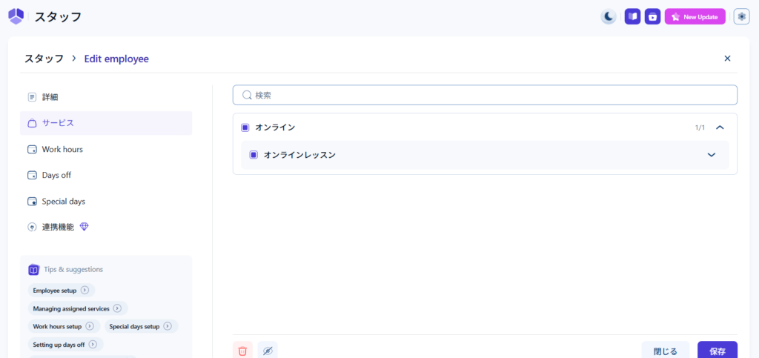The width and height of the screenshot is (759, 358).
Task: Open the settings icon at top right
Action: (x=741, y=16)
